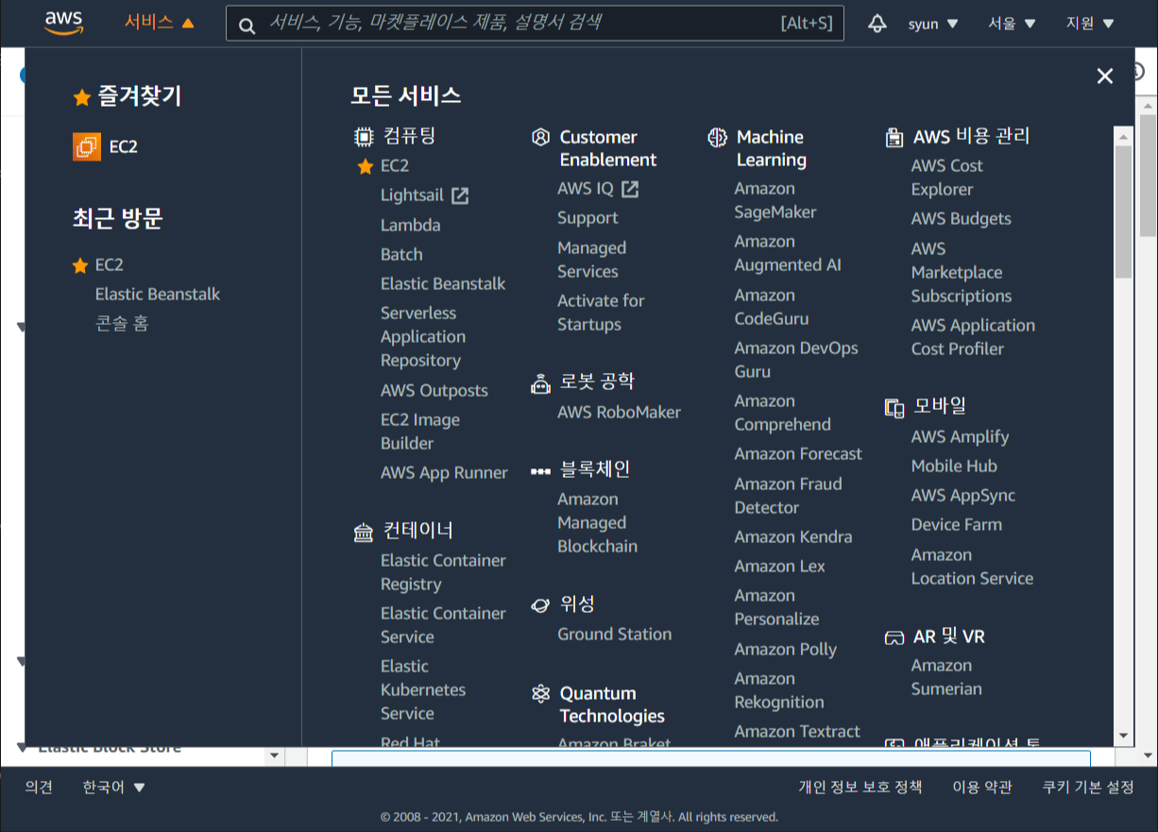Open the syun account dropdown
Screen dimensions: 1158x832
point(933,24)
